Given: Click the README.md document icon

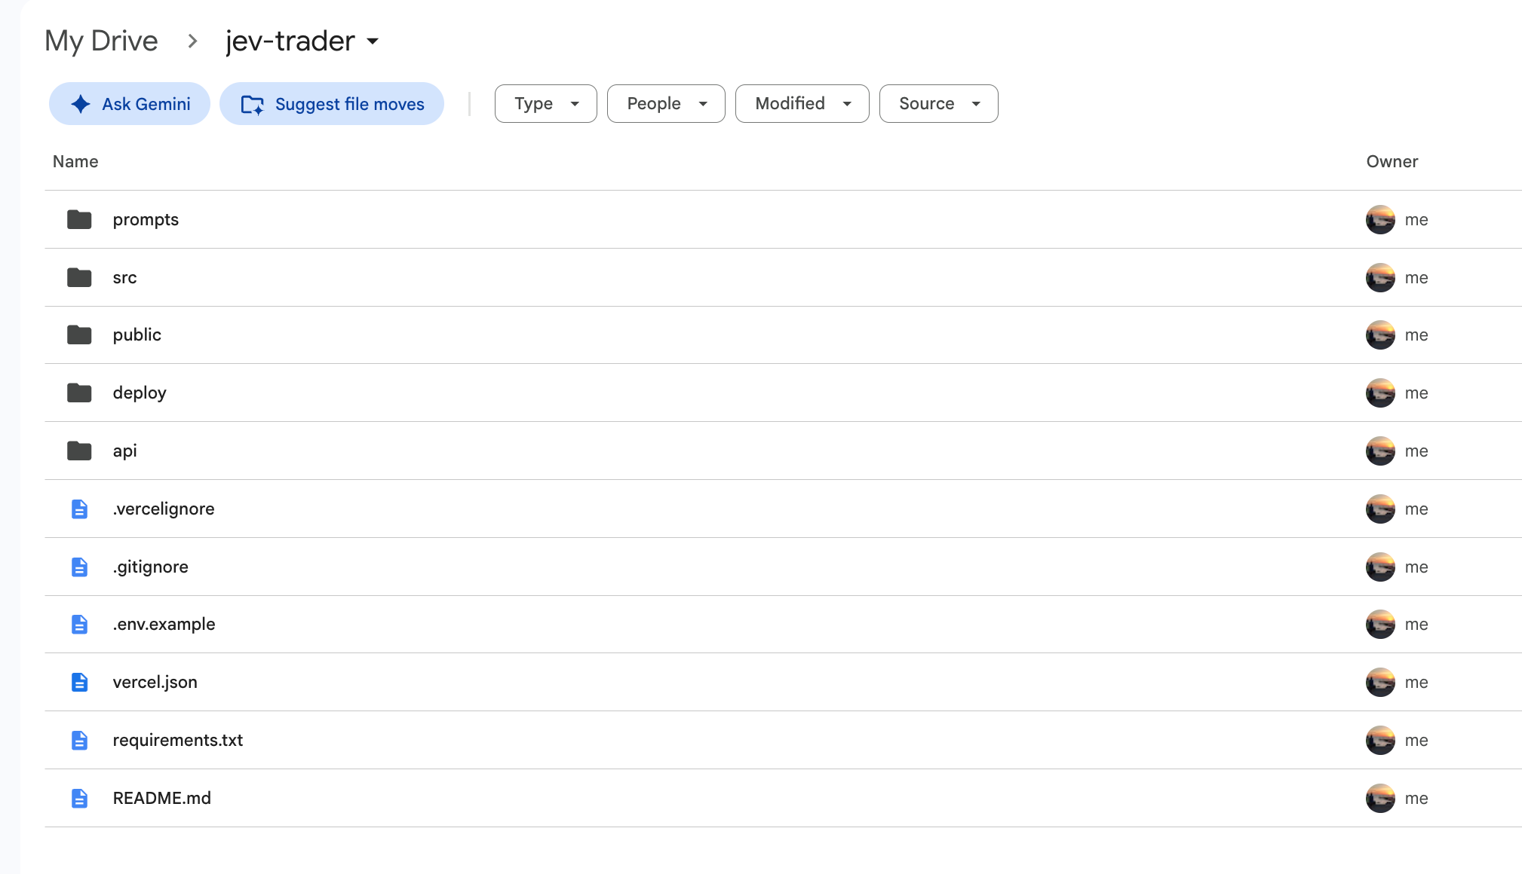Looking at the screenshot, I should pos(79,798).
